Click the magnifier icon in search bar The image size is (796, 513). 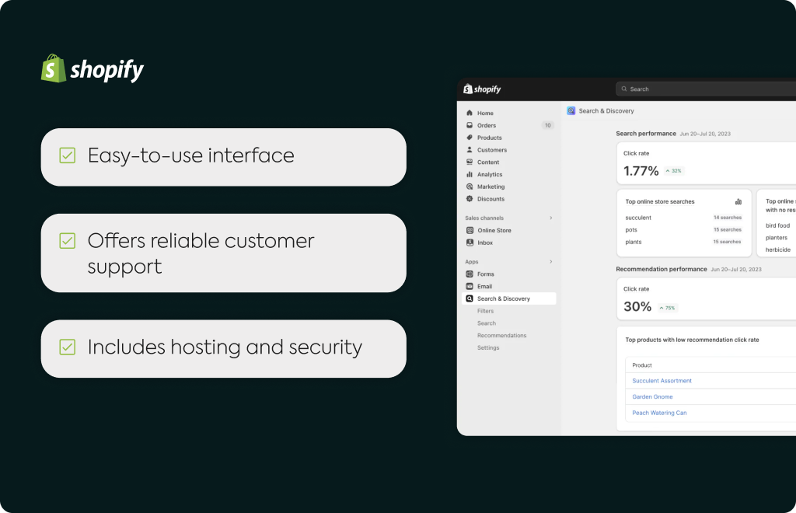[624, 89]
